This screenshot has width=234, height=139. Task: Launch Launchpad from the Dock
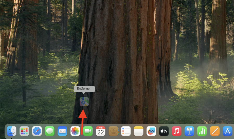[x=24, y=131]
